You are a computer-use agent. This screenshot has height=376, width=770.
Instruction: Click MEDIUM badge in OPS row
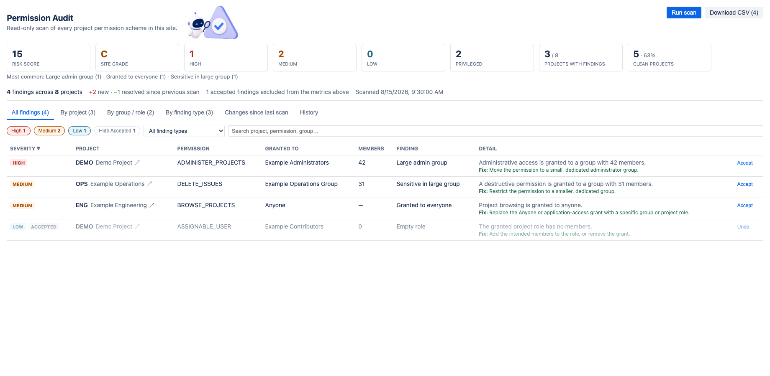pyautogui.click(x=22, y=184)
